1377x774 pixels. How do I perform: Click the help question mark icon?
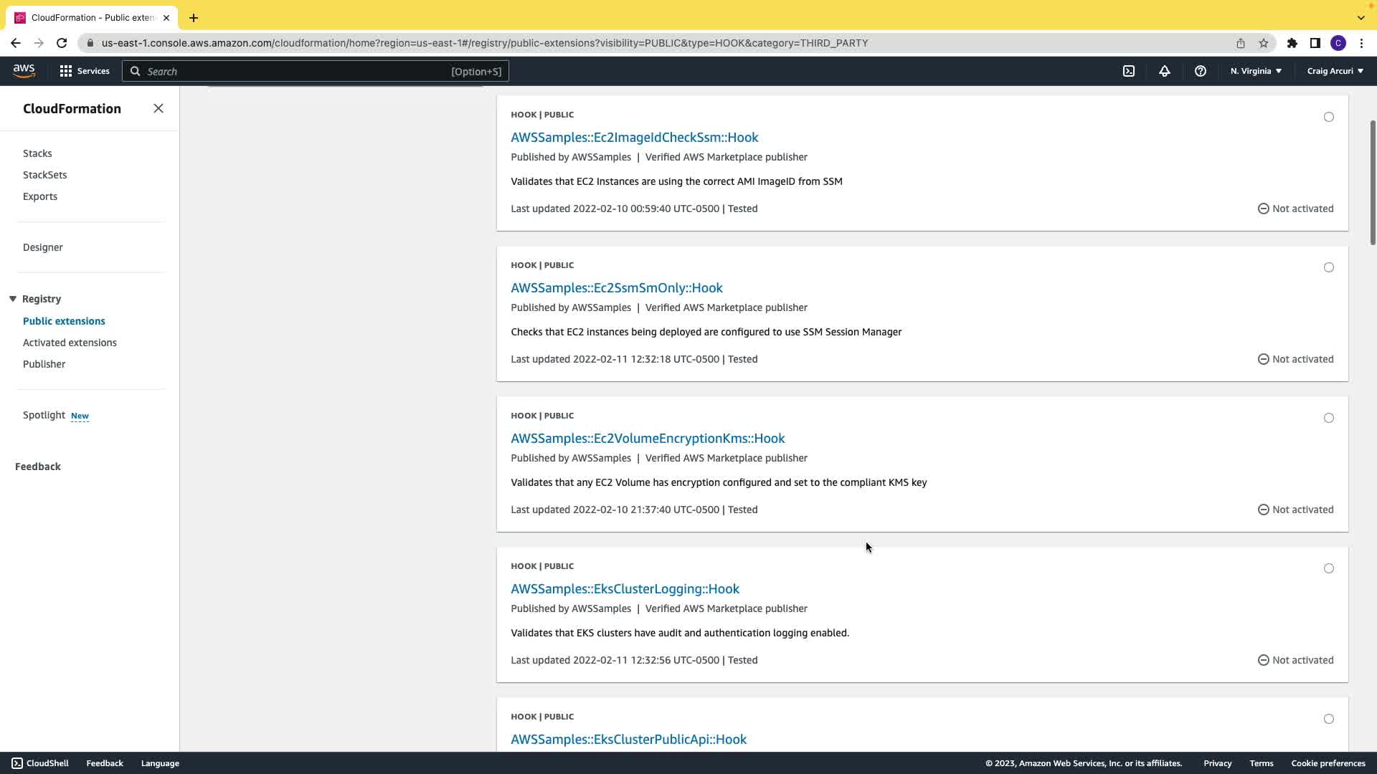click(x=1201, y=71)
